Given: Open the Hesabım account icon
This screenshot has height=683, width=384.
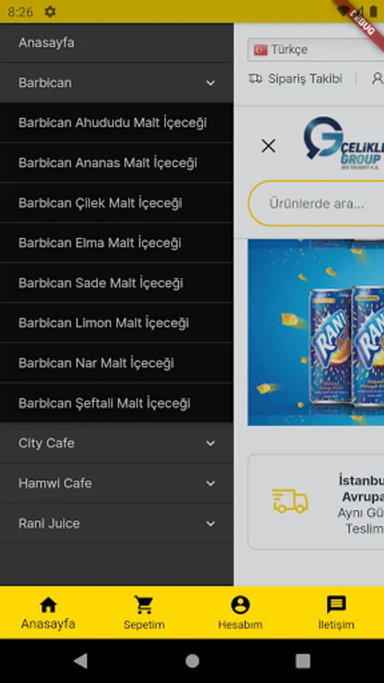Looking at the screenshot, I should [241, 605].
